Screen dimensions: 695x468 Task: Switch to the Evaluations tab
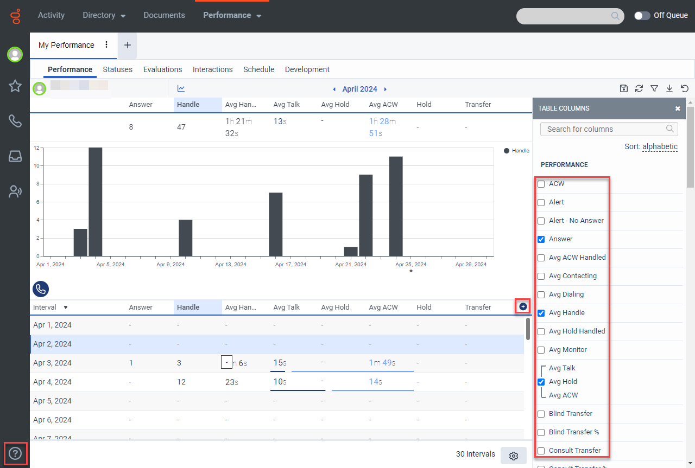pyautogui.click(x=162, y=69)
